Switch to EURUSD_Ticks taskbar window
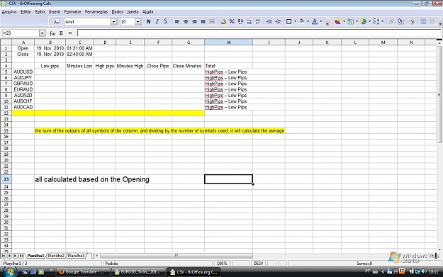 [138, 272]
